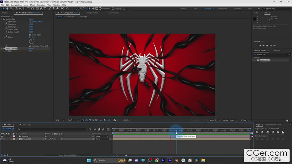Screen dimensions: 292x164
Task: Toggle Tile Center stopwatch
Action: click(x=7, y=22)
